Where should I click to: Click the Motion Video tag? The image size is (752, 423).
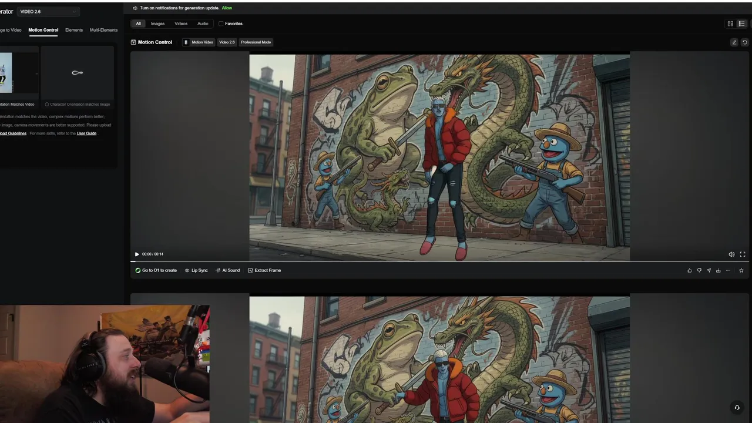pyautogui.click(x=199, y=42)
